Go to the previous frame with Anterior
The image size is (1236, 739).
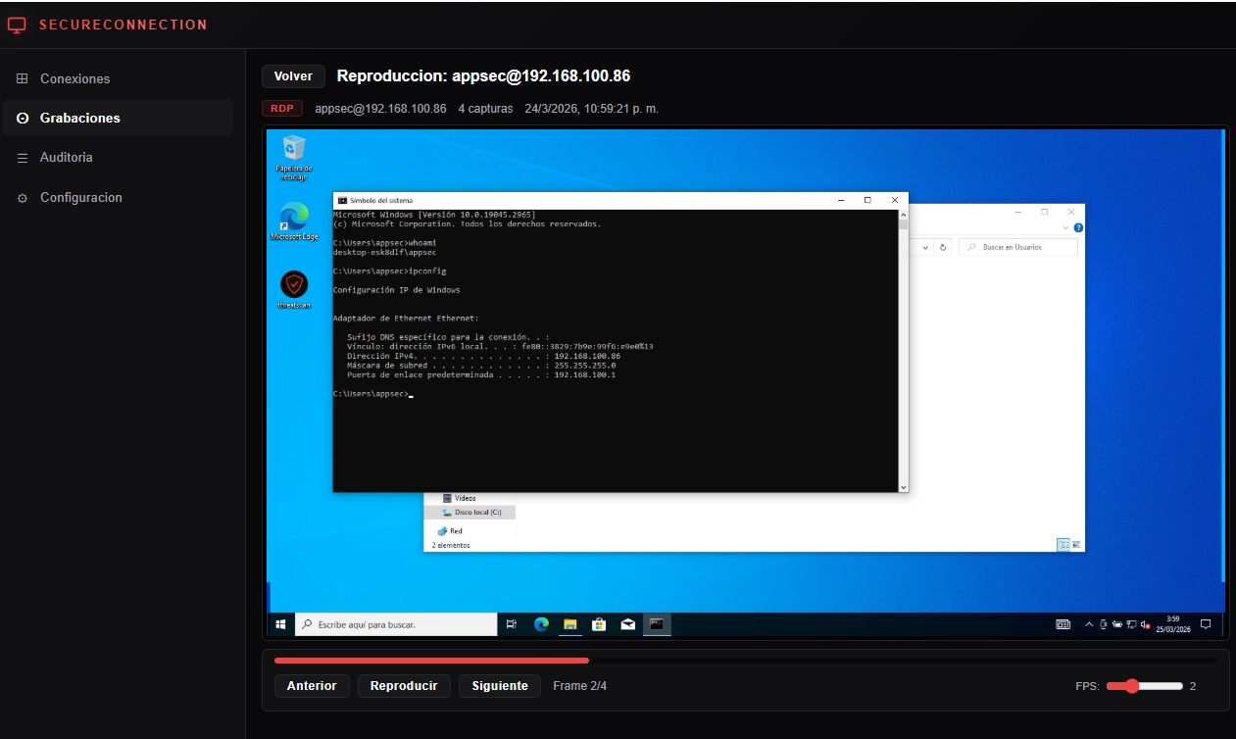(312, 686)
